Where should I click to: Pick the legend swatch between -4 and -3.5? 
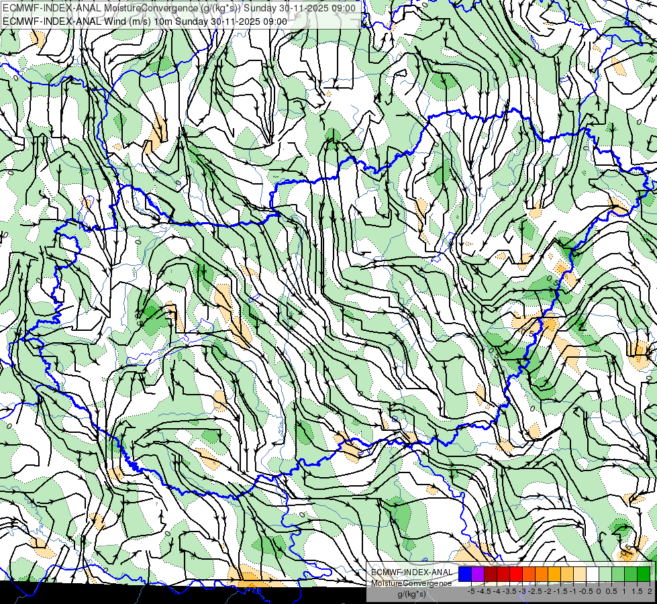(x=503, y=574)
